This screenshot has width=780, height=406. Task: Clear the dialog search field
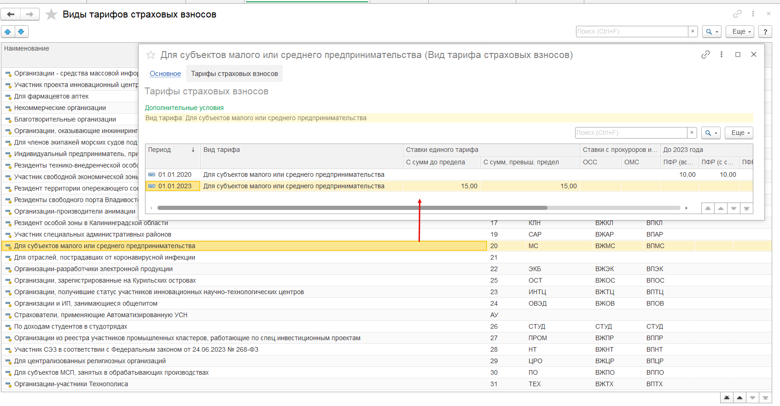(x=692, y=133)
